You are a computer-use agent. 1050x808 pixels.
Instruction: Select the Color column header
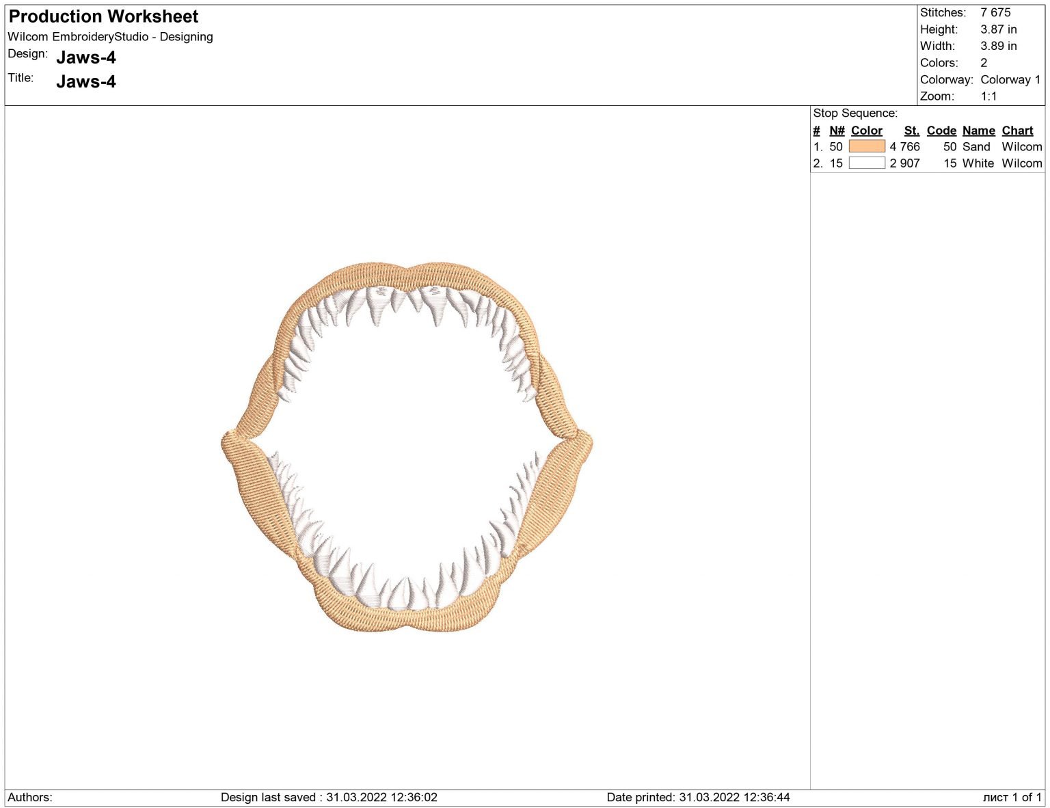866,131
